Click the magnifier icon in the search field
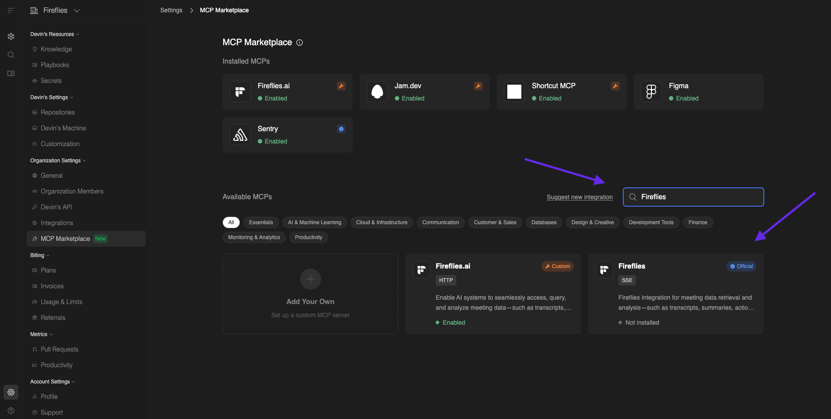 click(633, 197)
